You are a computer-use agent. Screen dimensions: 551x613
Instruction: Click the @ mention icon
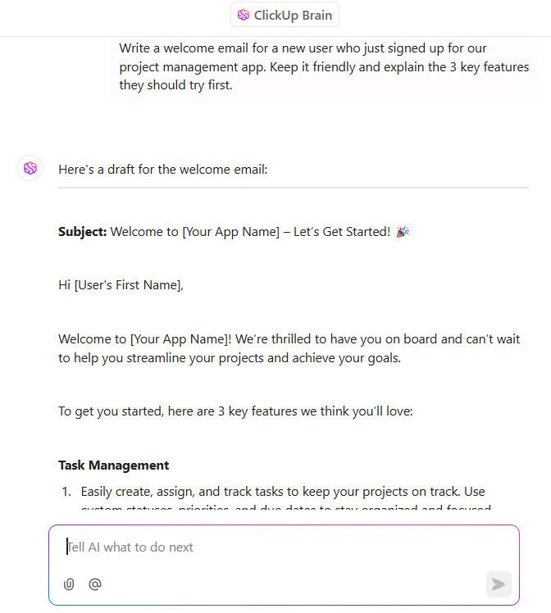[95, 584]
